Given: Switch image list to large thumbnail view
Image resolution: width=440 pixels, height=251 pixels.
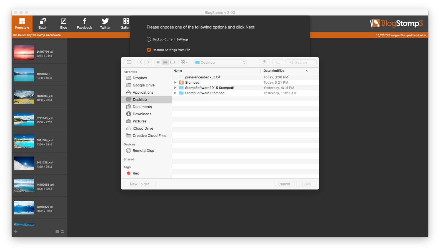Looking at the screenshot, I should 57,231.
